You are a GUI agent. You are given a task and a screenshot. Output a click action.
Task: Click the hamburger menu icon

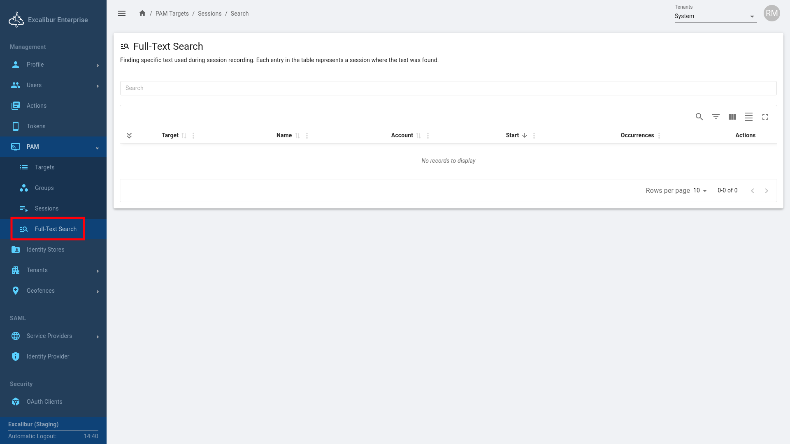tap(122, 14)
